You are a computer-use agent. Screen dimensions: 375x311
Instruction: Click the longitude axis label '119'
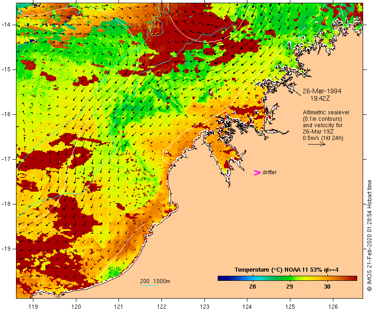33,306
